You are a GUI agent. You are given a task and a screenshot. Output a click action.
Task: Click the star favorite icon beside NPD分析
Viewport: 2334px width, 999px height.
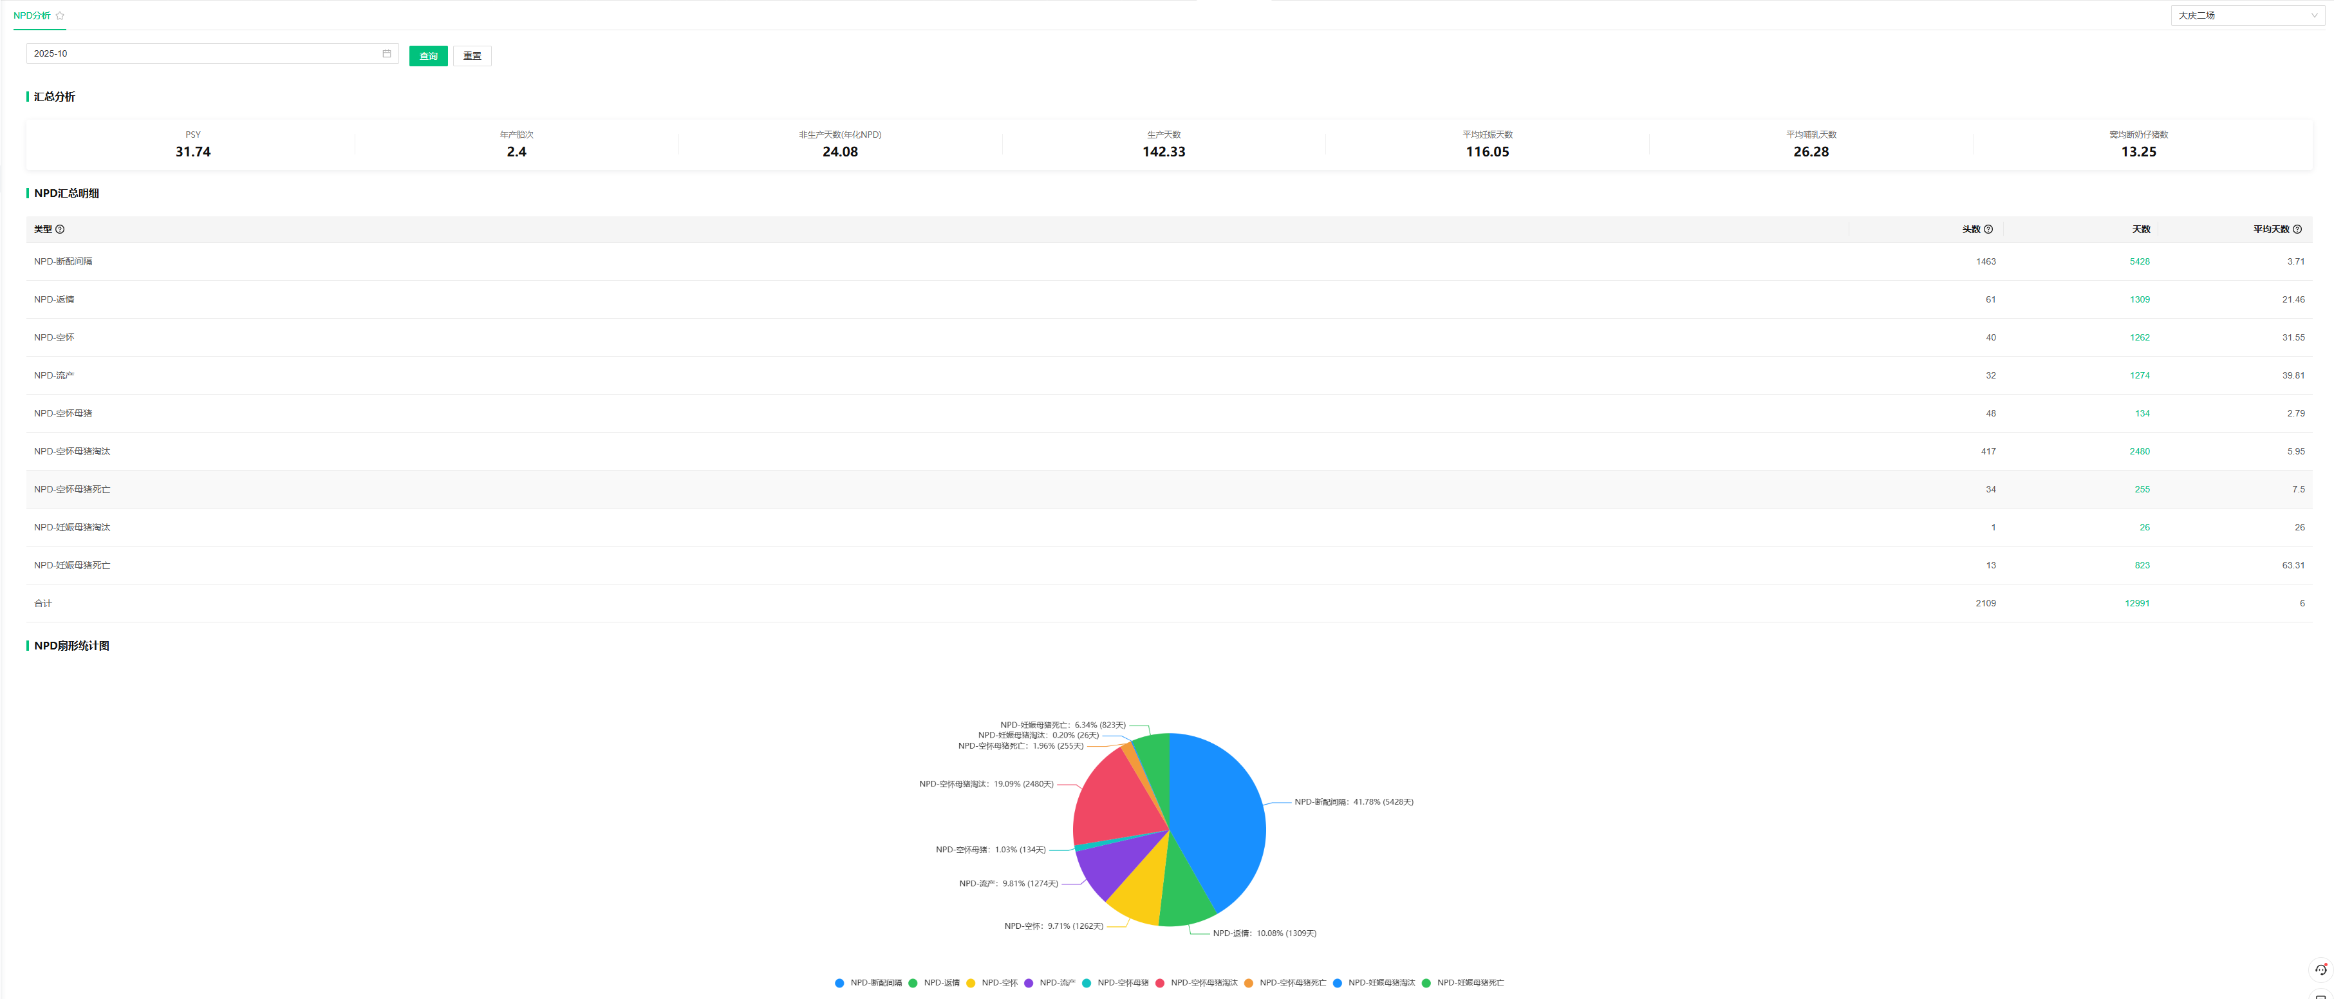click(x=60, y=15)
